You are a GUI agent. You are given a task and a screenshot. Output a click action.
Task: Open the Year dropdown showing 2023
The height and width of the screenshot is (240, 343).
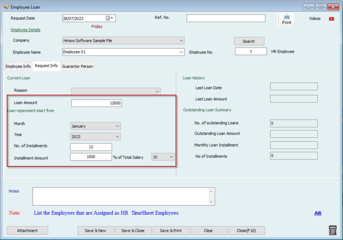click(117, 137)
